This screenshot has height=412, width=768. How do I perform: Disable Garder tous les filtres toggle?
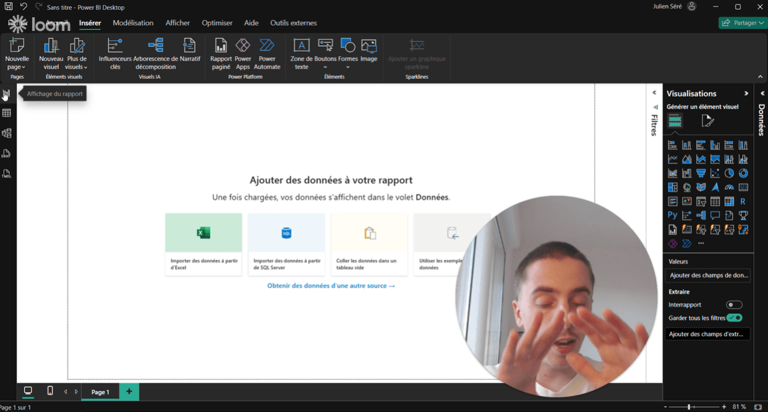(x=734, y=317)
